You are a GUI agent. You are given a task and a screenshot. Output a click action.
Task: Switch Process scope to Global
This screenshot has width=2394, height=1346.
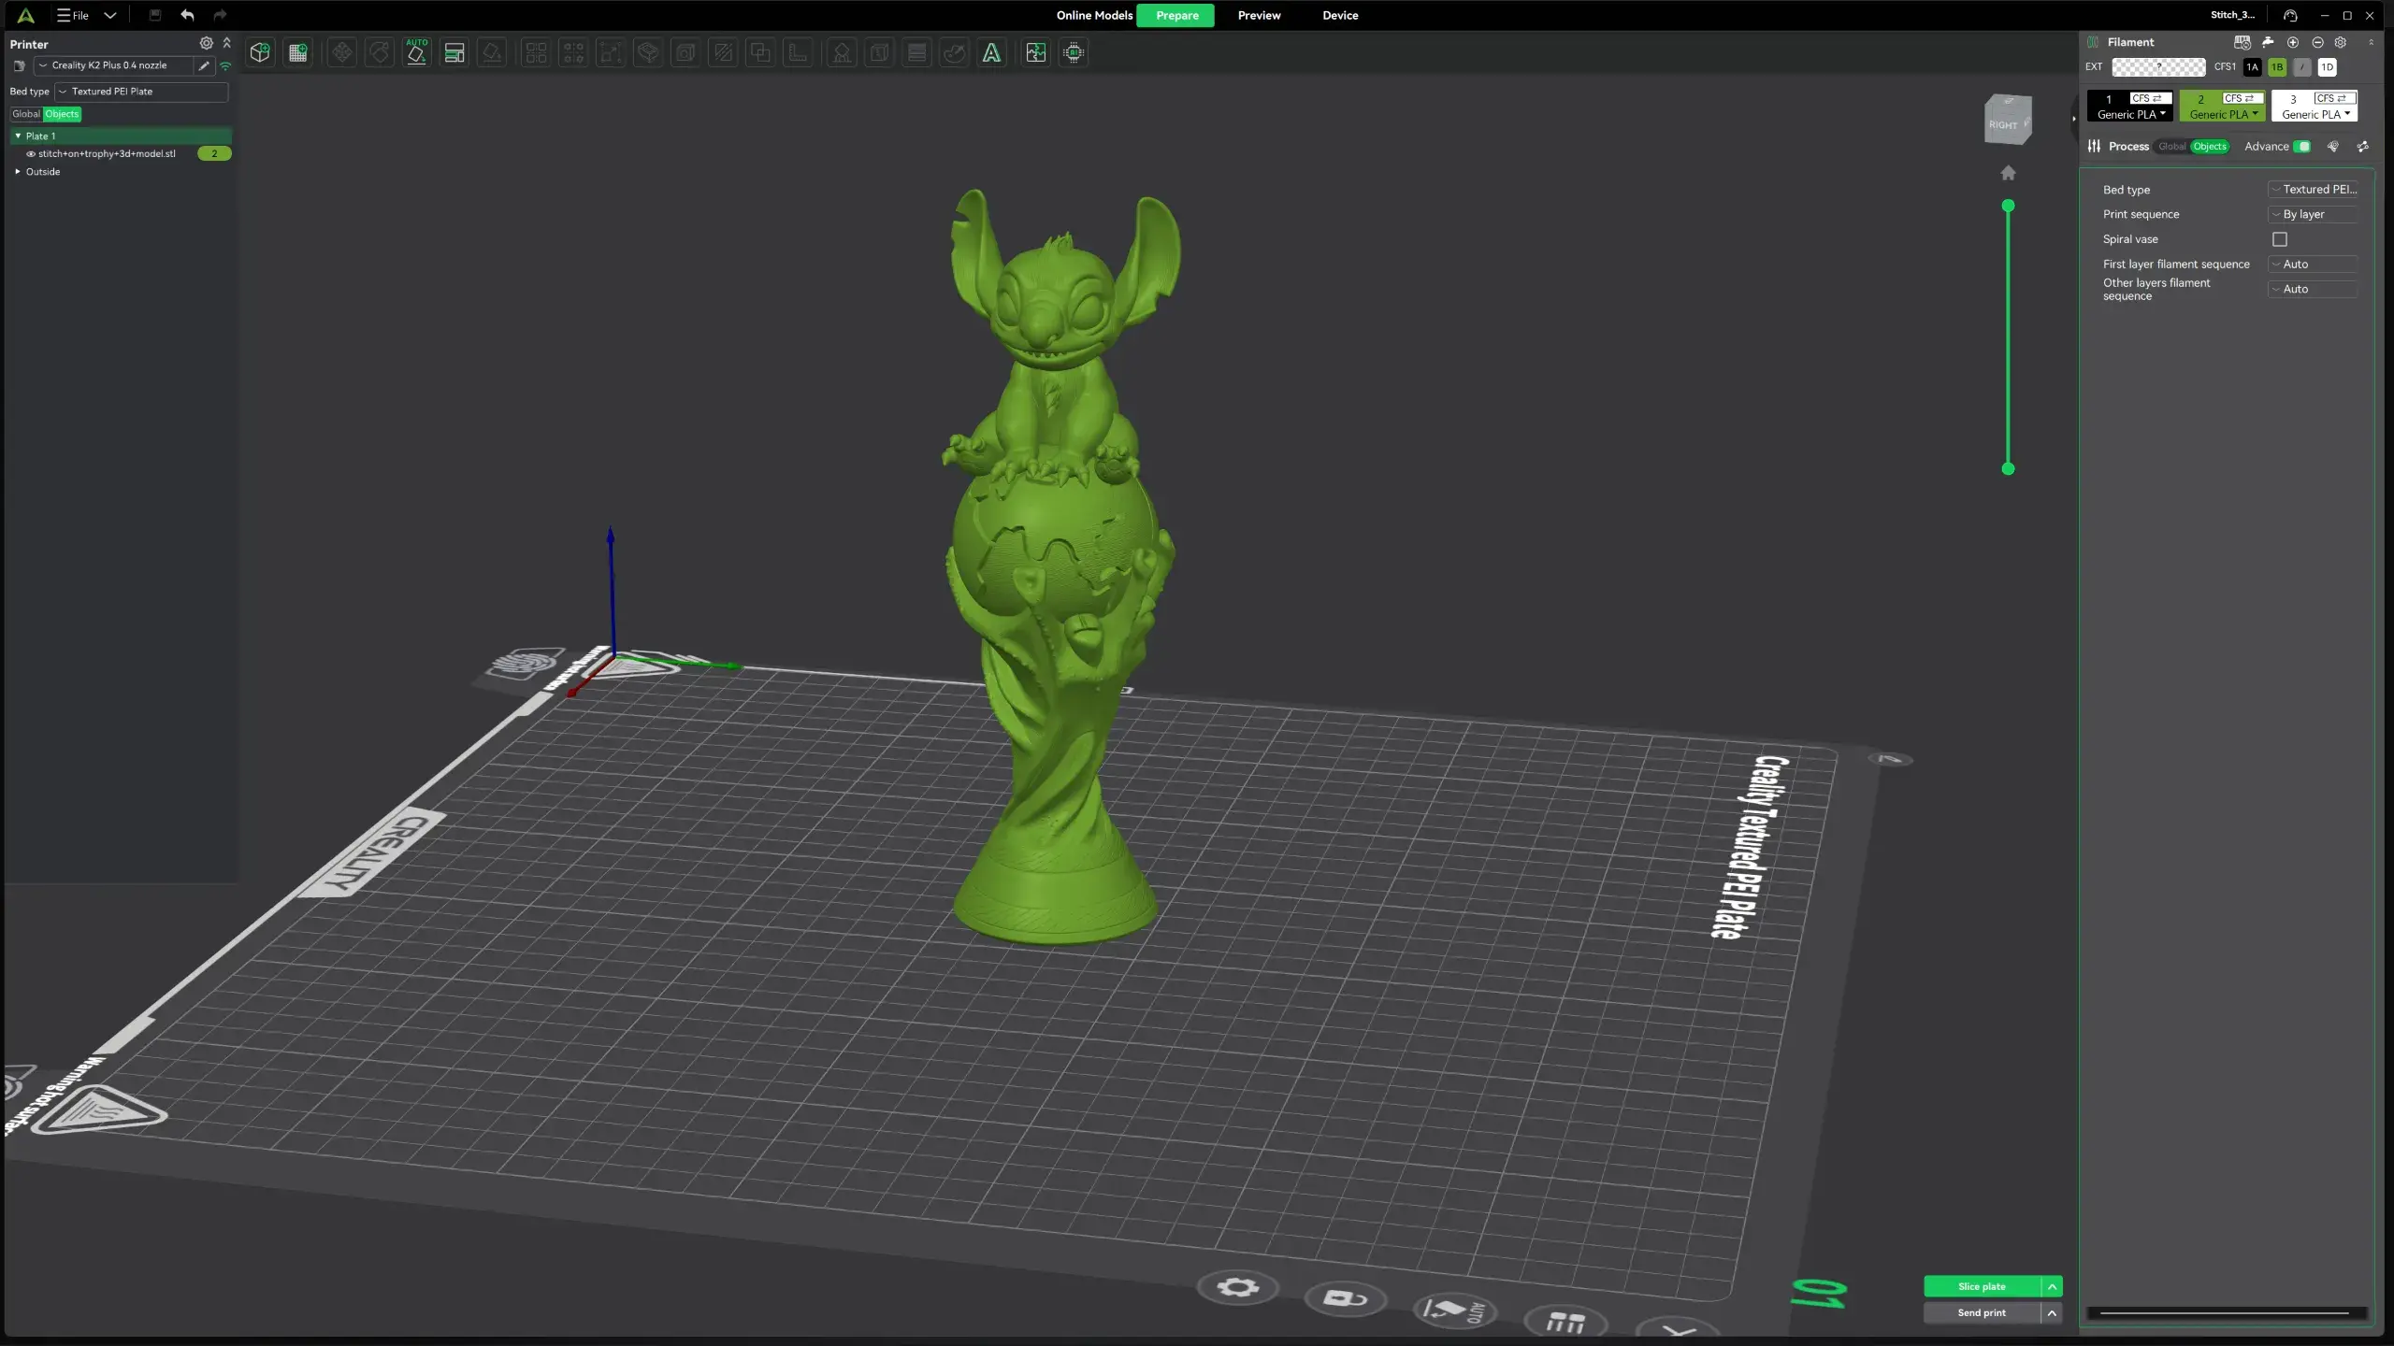[2171, 147]
